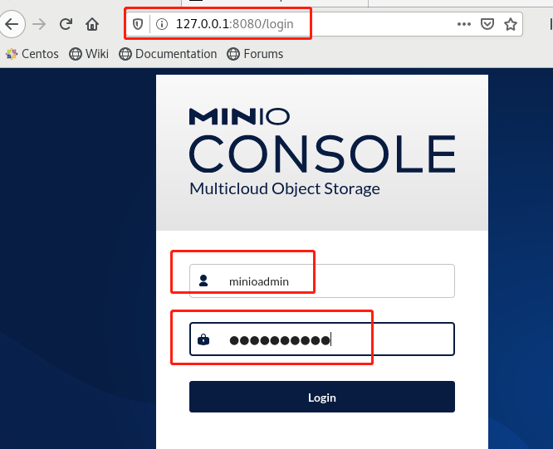Click the Login button

pyautogui.click(x=322, y=397)
